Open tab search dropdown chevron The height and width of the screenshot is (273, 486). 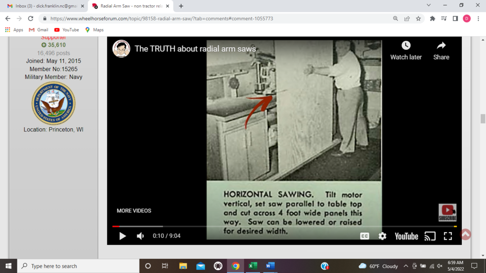tap(429, 5)
